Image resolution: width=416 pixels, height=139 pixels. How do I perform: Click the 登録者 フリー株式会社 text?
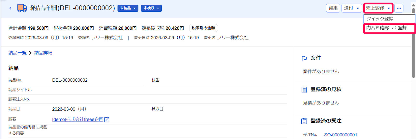[x=100, y=38]
